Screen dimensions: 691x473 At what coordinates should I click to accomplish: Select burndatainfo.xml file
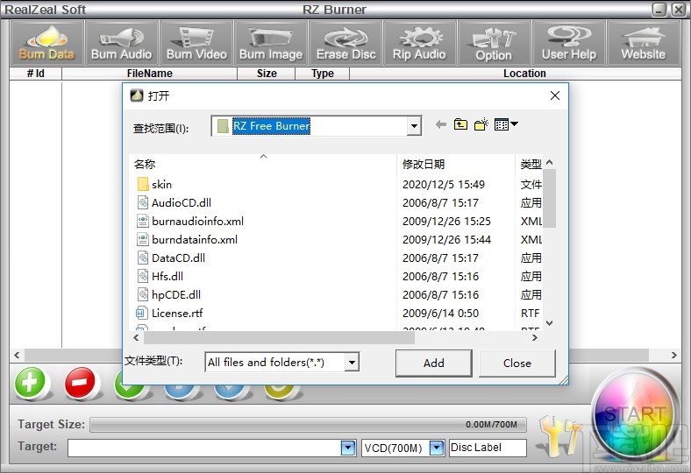(x=195, y=240)
